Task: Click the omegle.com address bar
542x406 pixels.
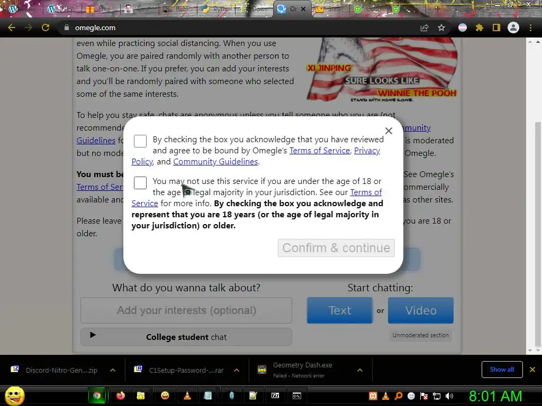Action: click(242, 27)
